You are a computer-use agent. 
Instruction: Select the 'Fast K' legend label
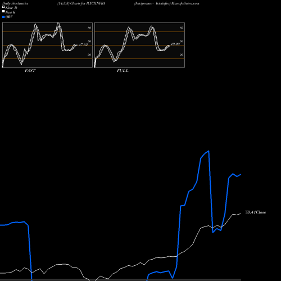(x=11, y=12)
